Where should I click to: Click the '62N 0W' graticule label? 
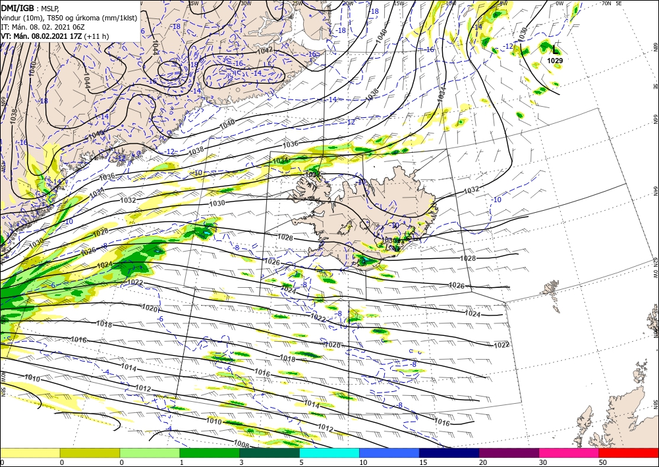655,268
